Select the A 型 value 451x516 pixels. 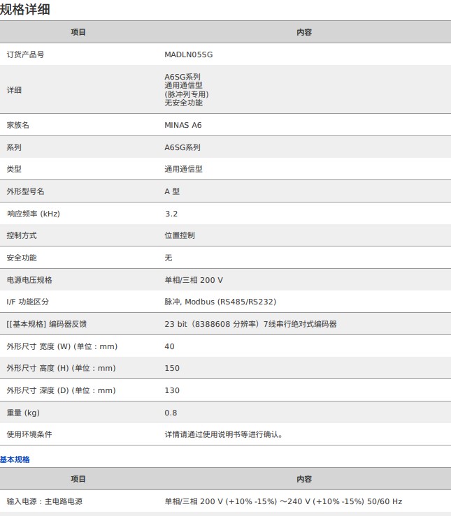point(172,191)
